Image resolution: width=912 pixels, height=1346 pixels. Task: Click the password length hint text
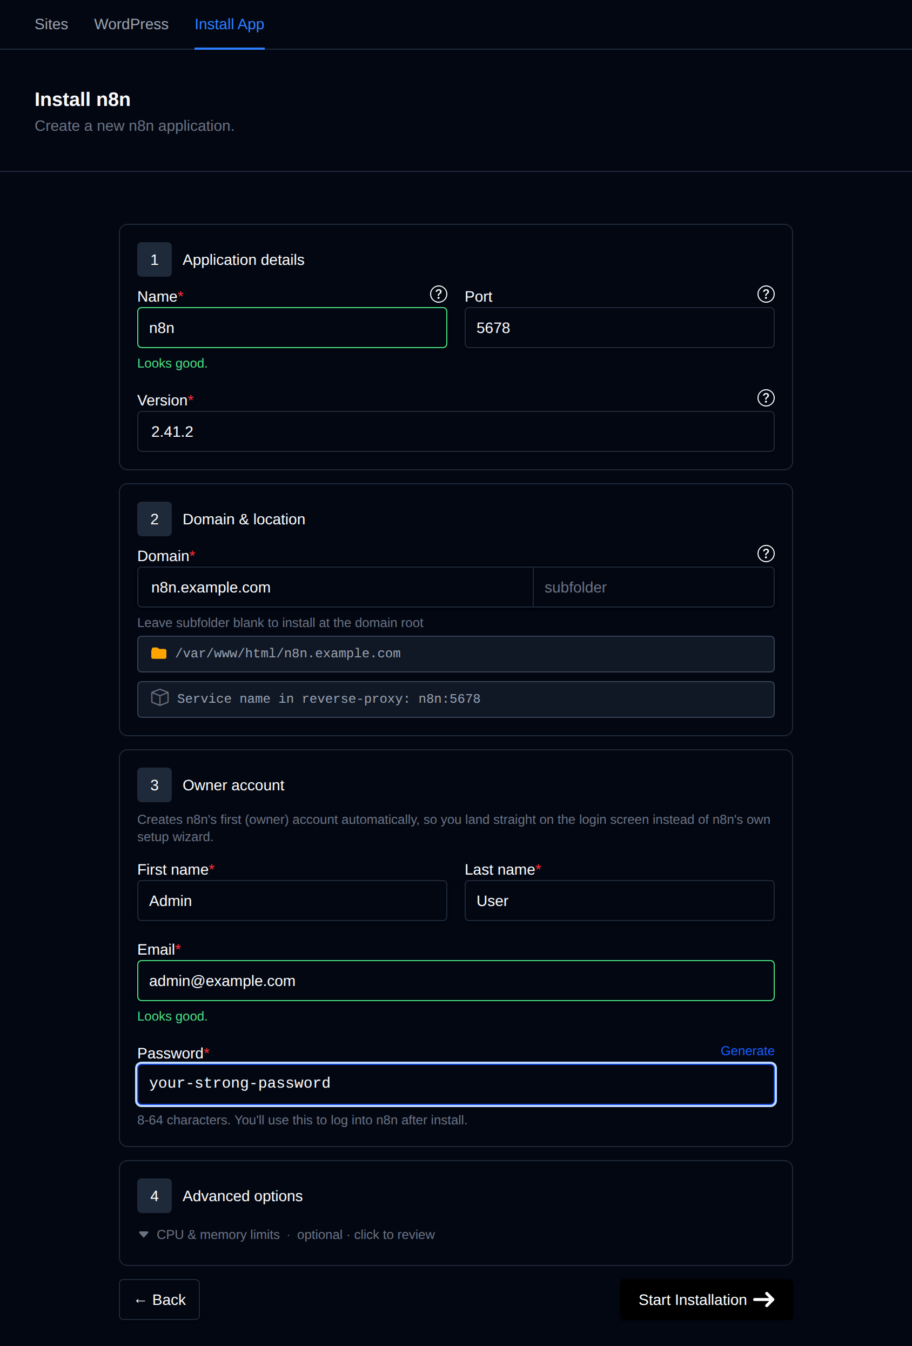tap(302, 1120)
